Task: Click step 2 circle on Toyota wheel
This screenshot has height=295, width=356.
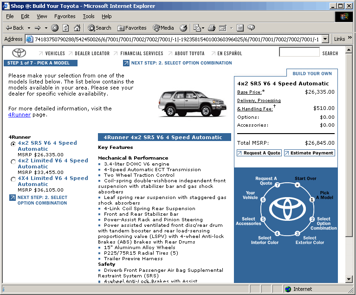Action: (x=312, y=219)
